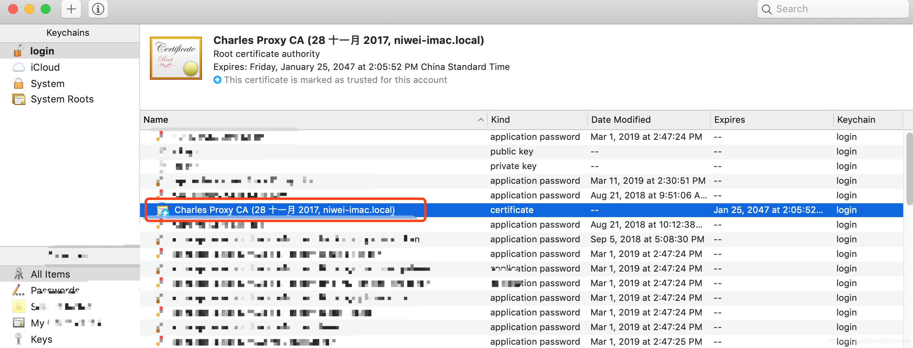Select the login keychain padlock icon

click(x=19, y=51)
